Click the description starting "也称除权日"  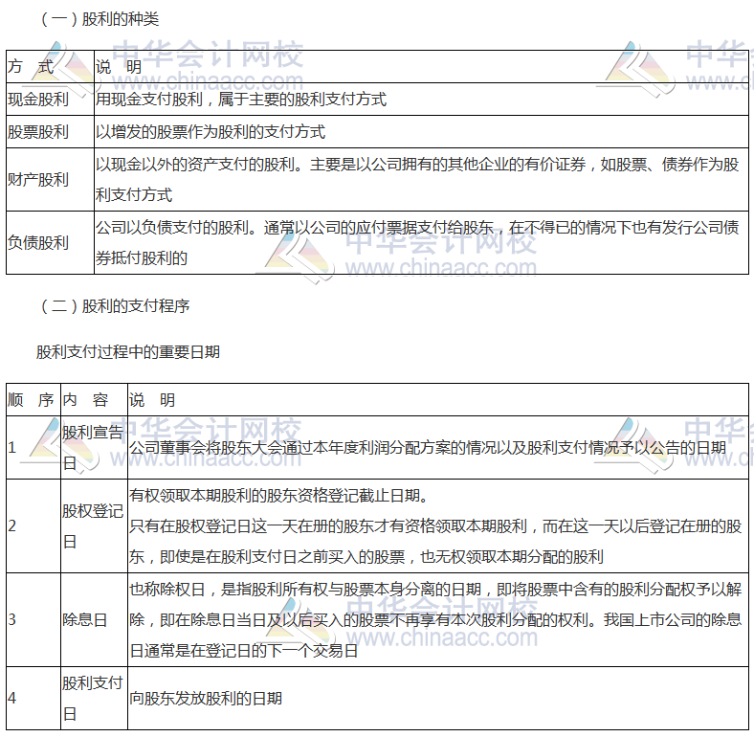pyautogui.click(x=434, y=619)
